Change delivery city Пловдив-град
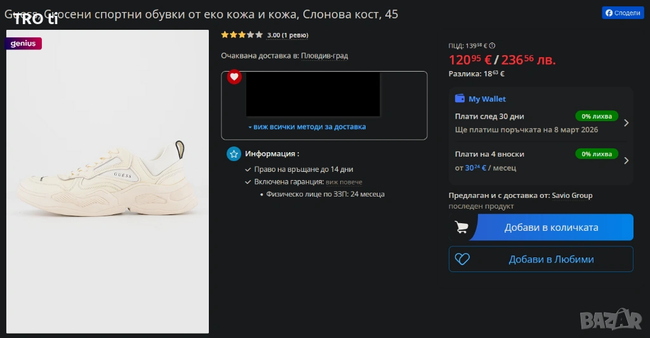The height and width of the screenshot is (338, 650). click(x=324, y=56)
